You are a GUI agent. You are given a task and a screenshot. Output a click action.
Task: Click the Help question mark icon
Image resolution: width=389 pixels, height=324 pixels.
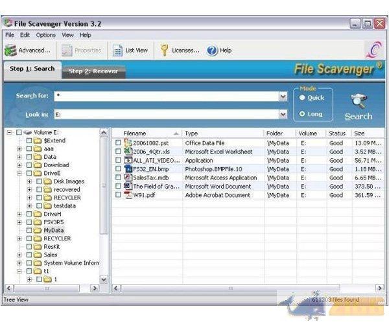pyautogui.click(x=212, y=50)
